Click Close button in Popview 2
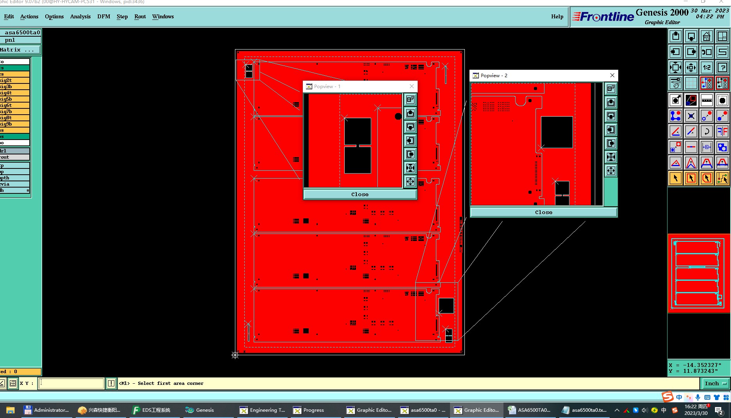The width and height of the screenshot is (731, 418). click(x=543, y=212)
